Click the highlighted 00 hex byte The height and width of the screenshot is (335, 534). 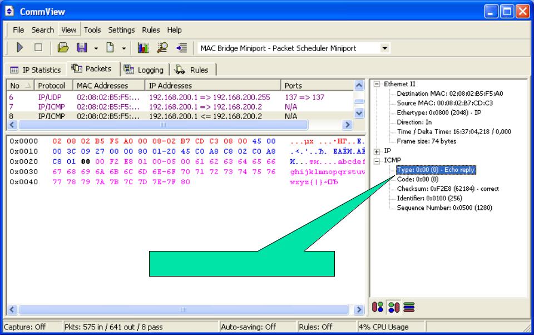point(86,161)
